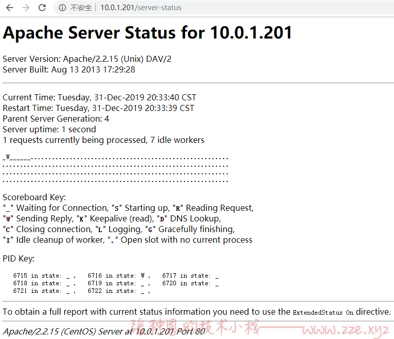Click the ExtendedStatus On directive text
The width and height of the screenshot is (394, 339).
[x=323, y=313]
